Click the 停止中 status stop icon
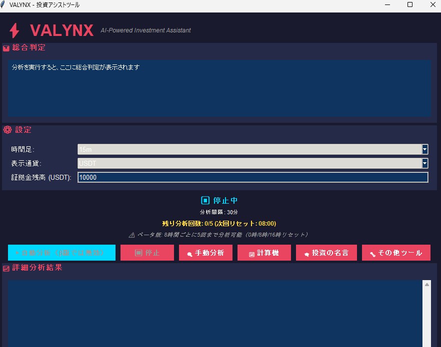 click(x=205, y=200)
